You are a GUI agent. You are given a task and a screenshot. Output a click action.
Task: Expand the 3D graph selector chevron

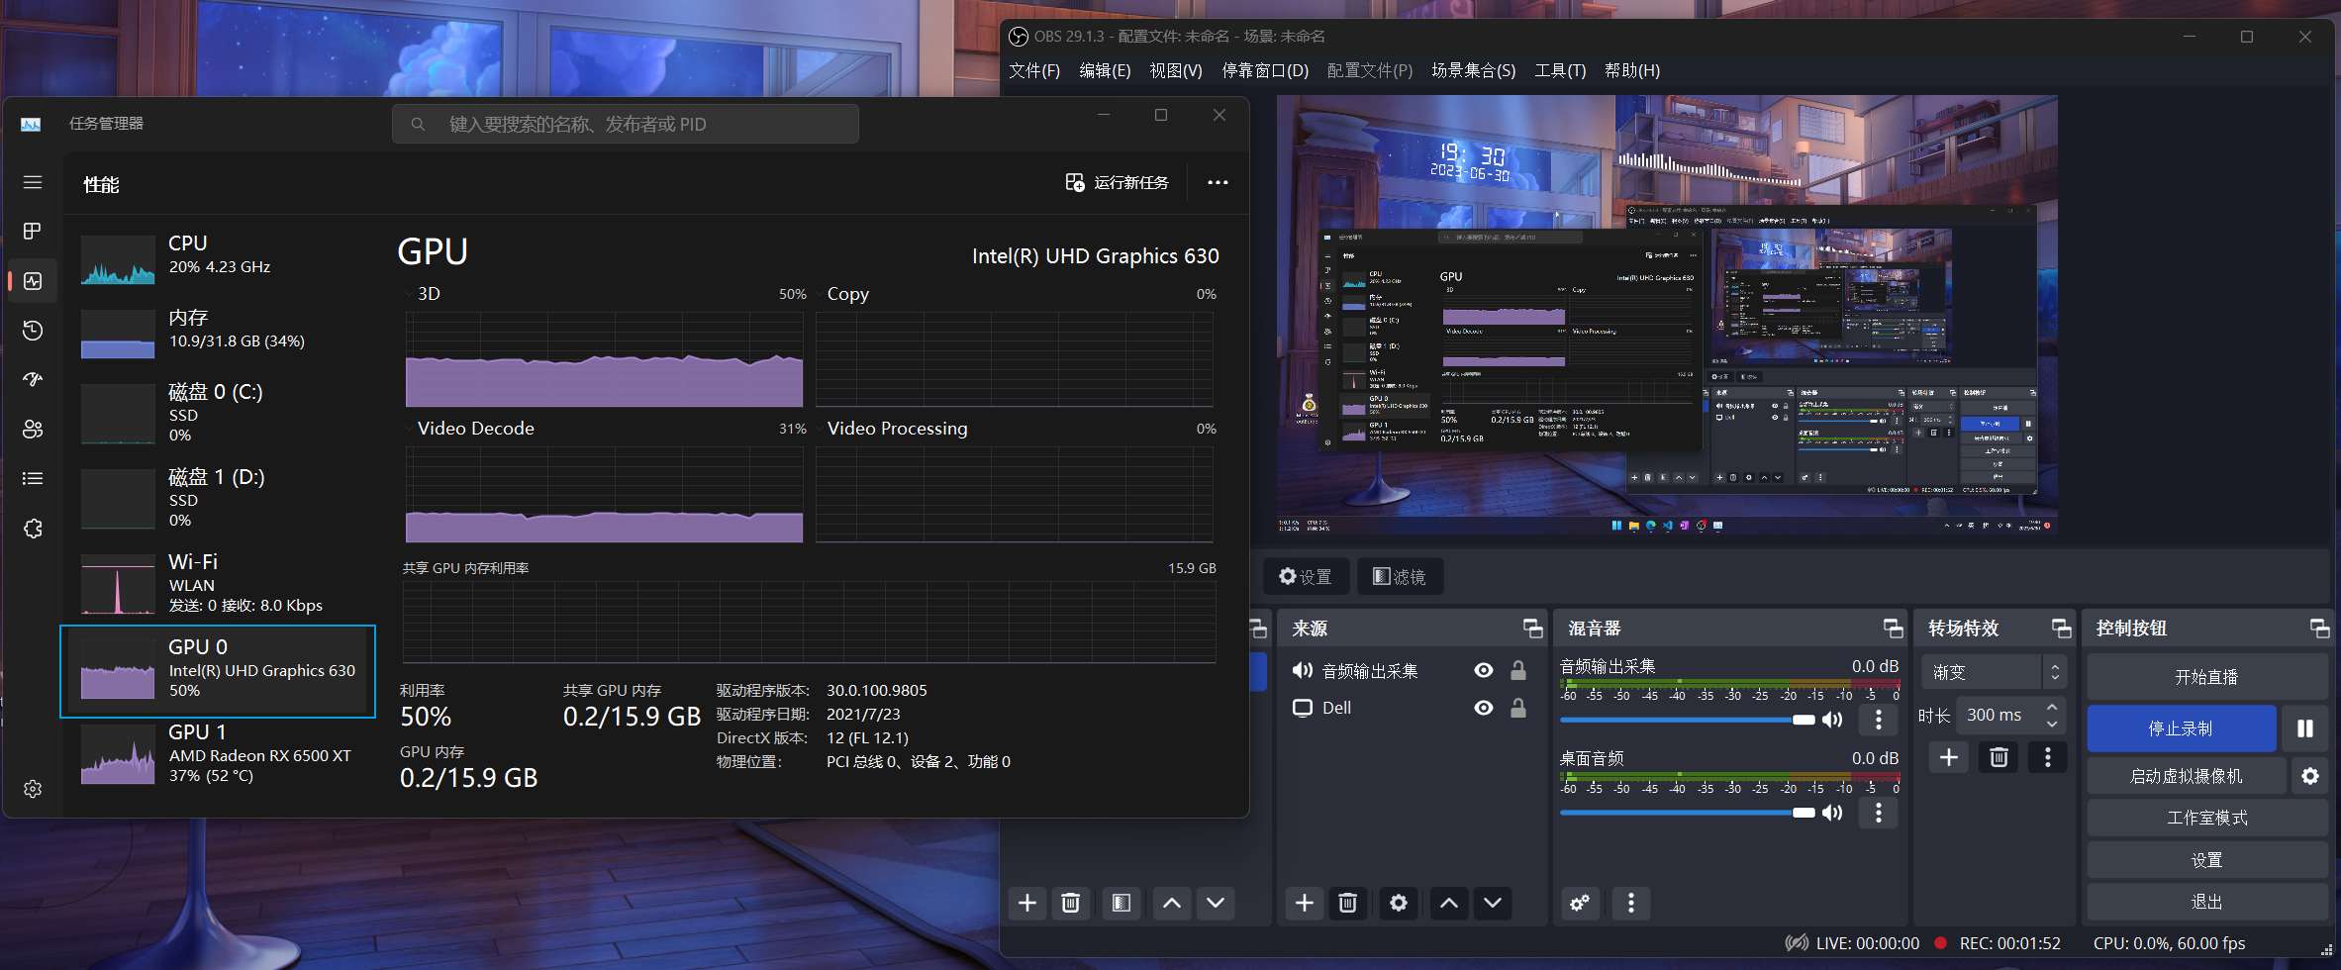tap(409, 294)
